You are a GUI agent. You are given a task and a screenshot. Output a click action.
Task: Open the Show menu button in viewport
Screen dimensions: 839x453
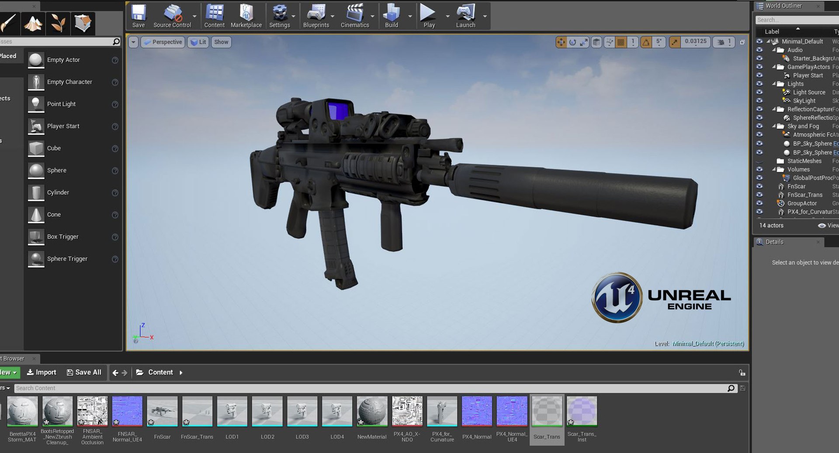tap(221, 42)
